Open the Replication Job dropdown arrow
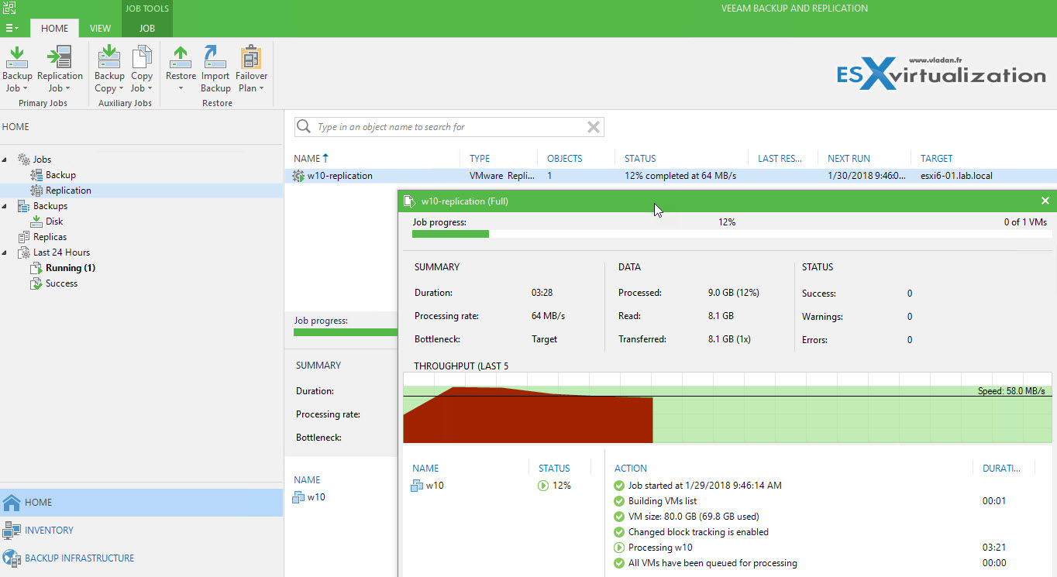This screenshot has width=1057, height=577. (68, 88)
